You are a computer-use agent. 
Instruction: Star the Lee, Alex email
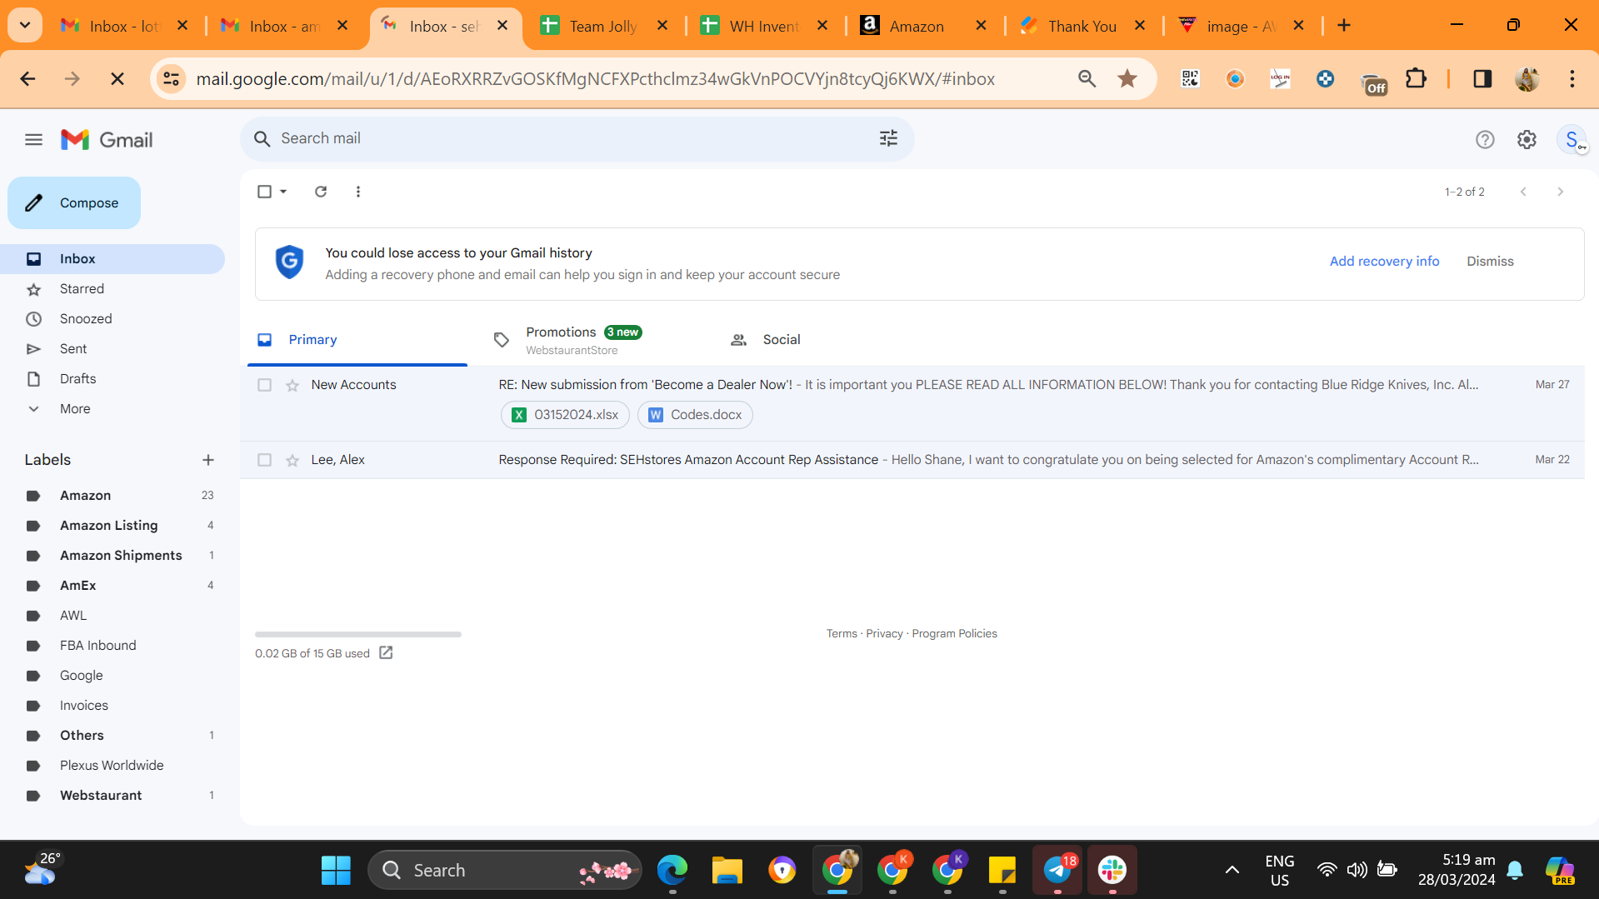292,460
